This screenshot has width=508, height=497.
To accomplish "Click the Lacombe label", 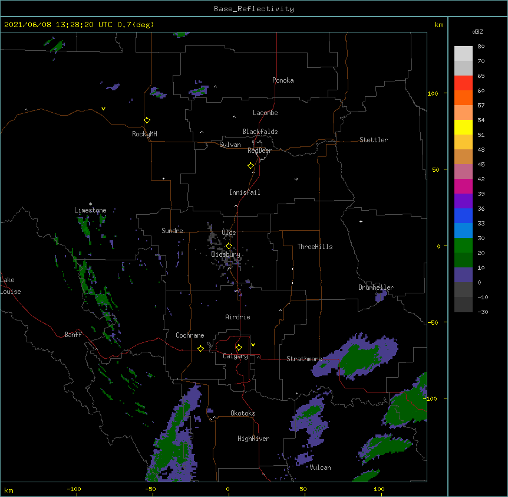I will [x=265, y=113].
